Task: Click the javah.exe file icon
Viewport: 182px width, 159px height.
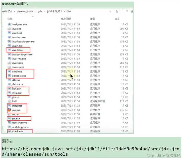Action: click(x=9, y=46)
